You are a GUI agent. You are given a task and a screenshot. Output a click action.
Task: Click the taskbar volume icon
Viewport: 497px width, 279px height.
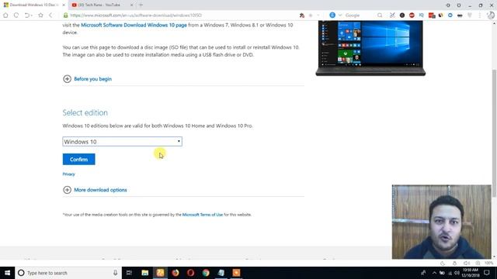(457, 273)
